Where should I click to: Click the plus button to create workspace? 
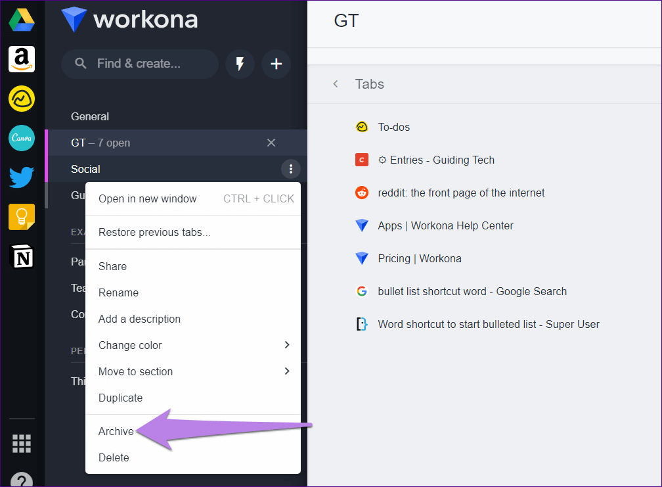click(x=276, y=64)
